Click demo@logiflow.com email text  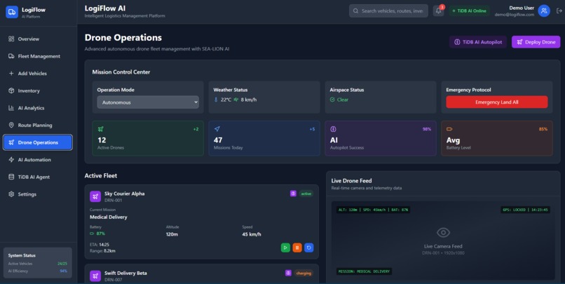tap(515, 15)
